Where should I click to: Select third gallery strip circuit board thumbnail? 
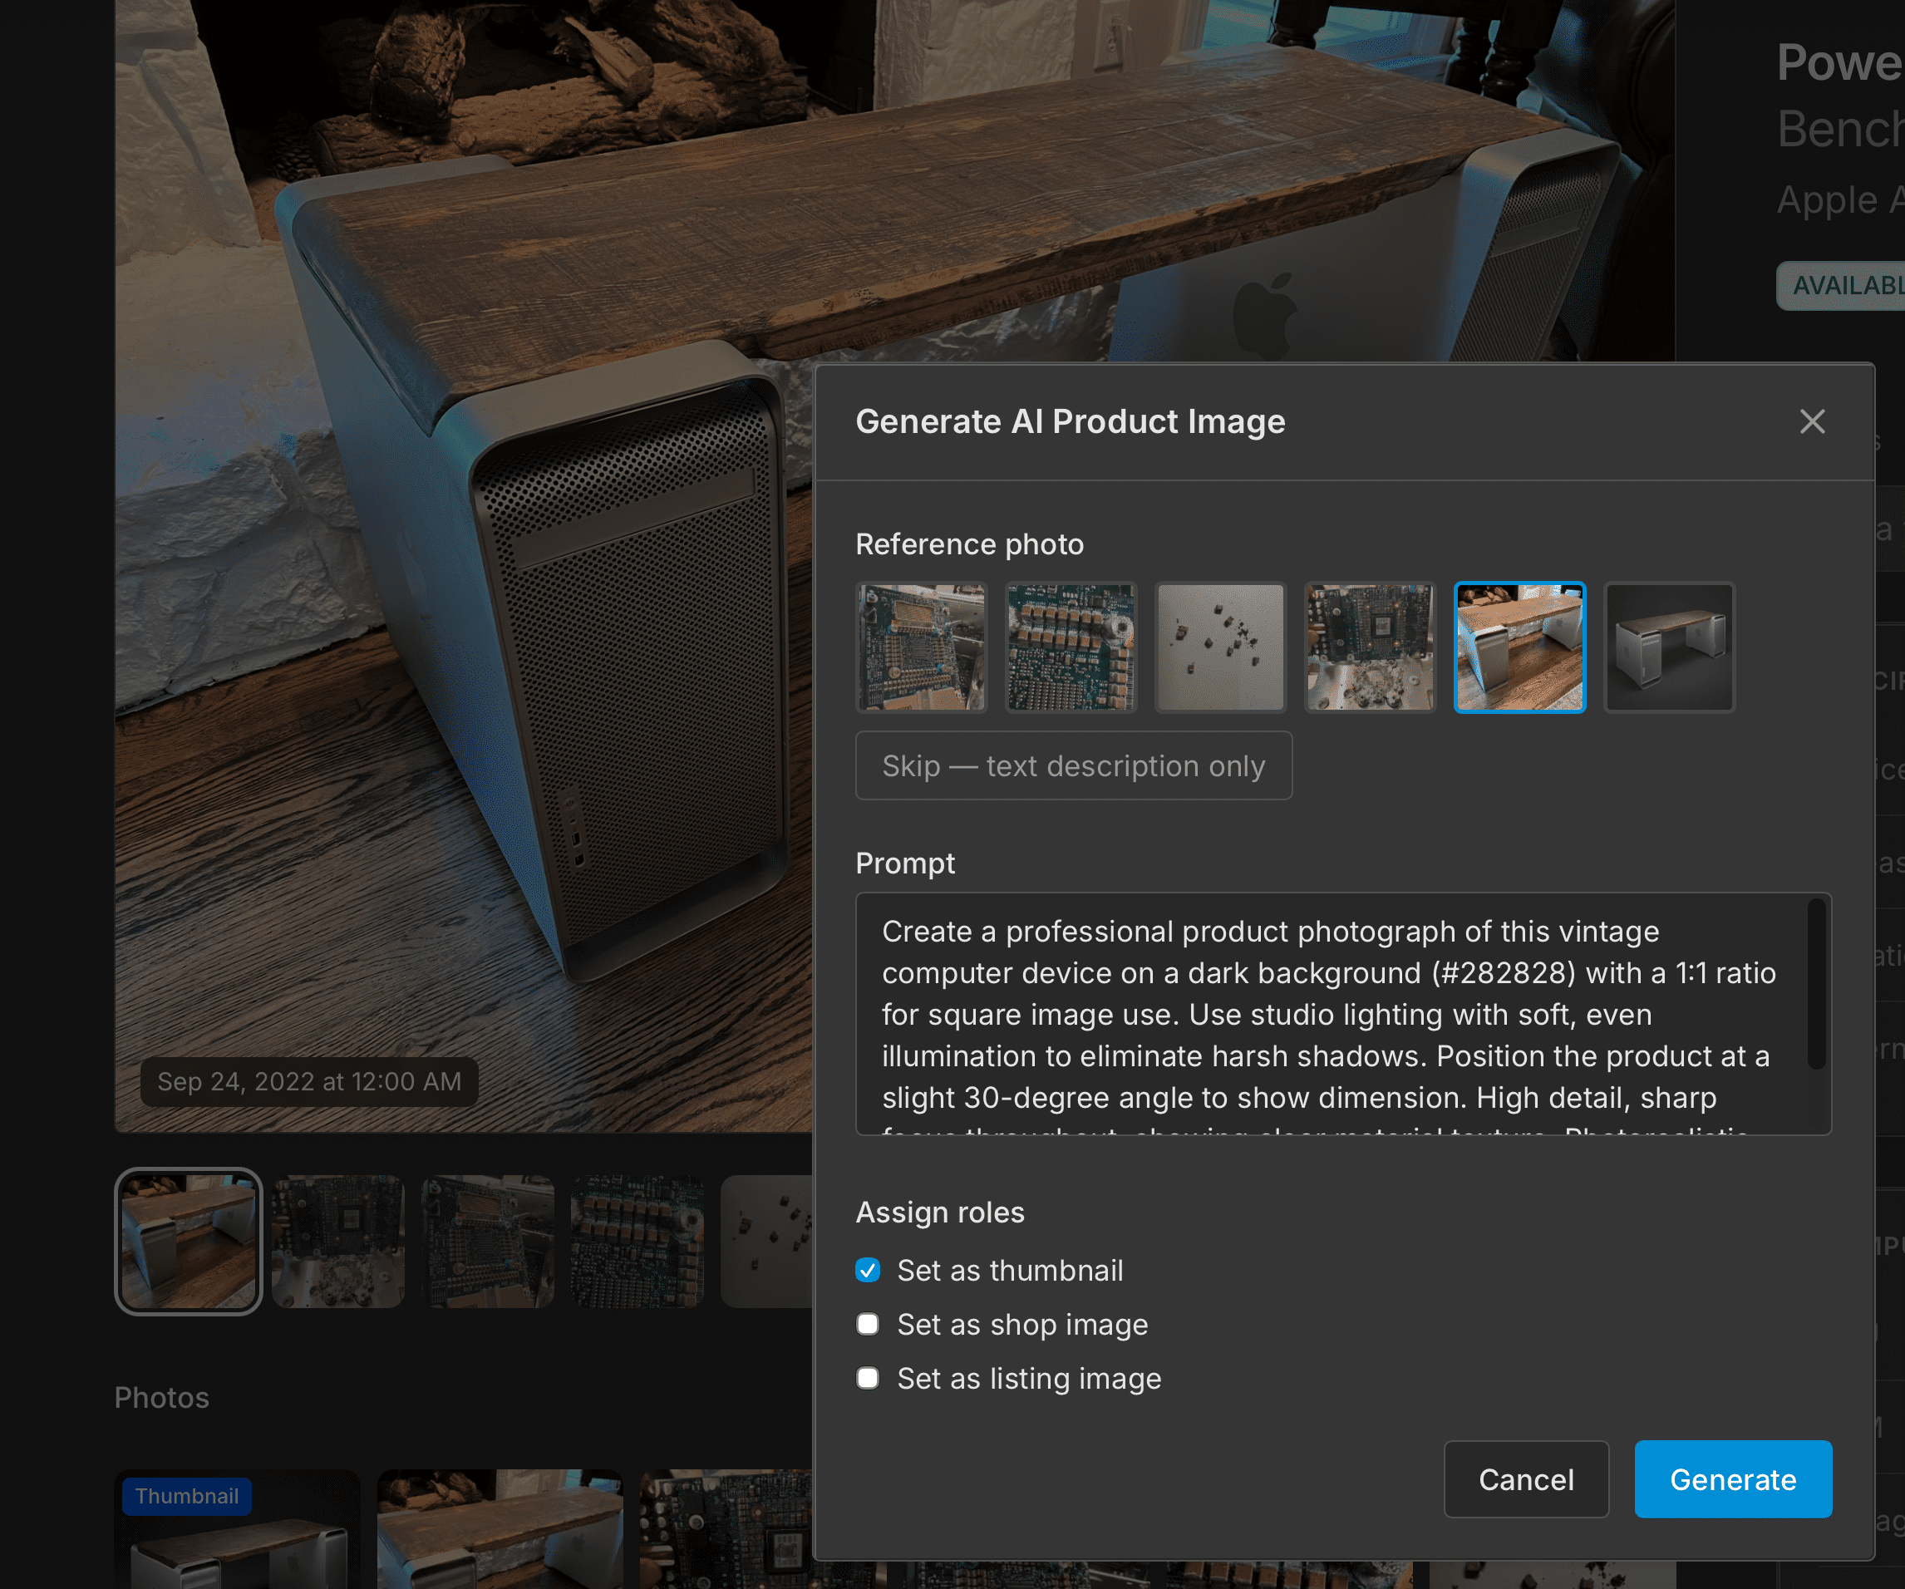click(488, 1241)
